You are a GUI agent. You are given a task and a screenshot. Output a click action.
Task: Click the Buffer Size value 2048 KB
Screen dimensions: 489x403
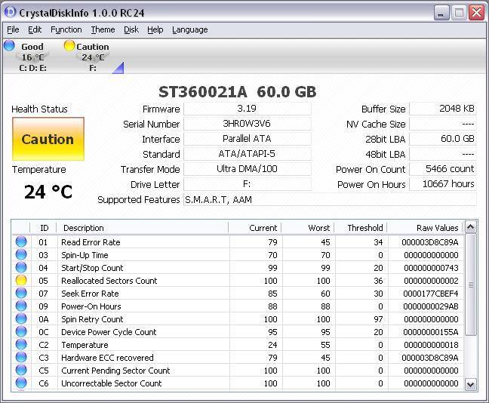point(443,109)
